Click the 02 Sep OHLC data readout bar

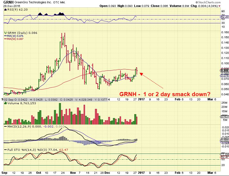click(56, 100)
